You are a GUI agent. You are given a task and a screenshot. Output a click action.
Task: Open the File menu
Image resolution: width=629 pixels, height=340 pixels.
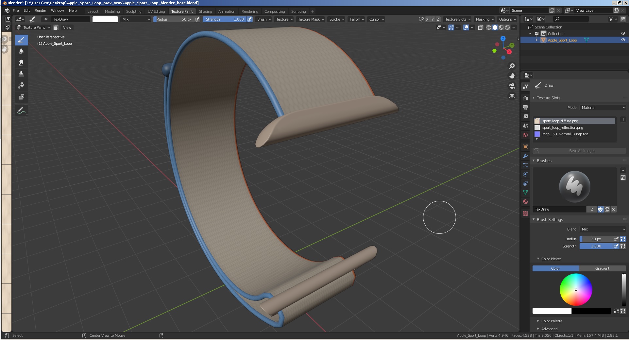(16, 10)
